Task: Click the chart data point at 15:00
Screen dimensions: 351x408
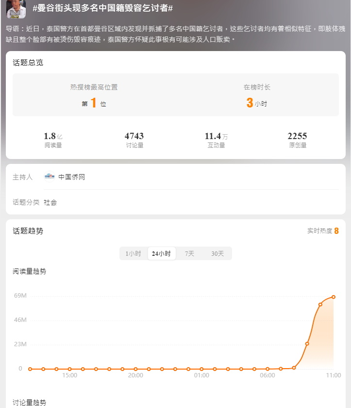Action: pyautogui.click(x=69, y=369)
